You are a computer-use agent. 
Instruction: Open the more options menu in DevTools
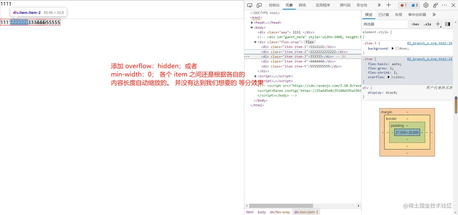[444, 5]
